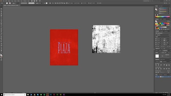Open the Object menu
This screenshot has width=171, height=96.
point(9,1)
